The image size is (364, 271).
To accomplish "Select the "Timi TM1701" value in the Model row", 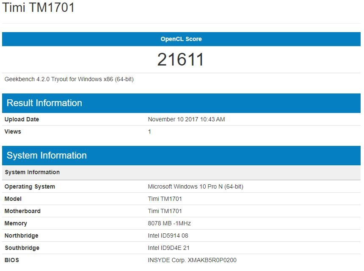I will (x=165, y=199).
